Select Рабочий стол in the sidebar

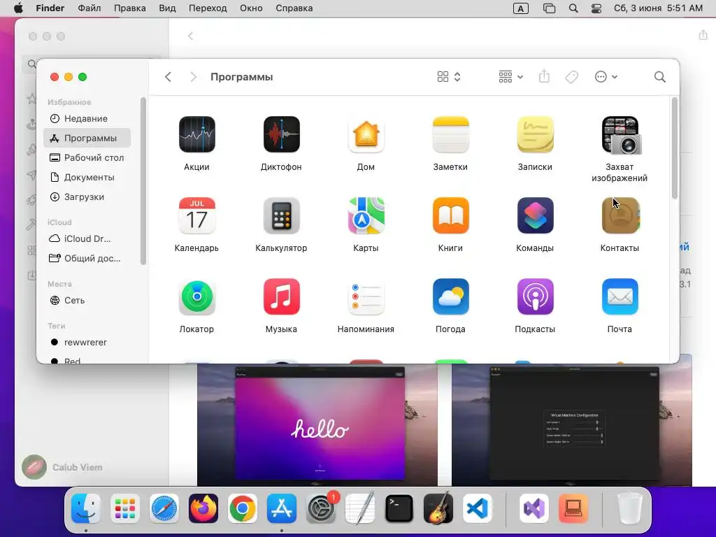point(87,157)
